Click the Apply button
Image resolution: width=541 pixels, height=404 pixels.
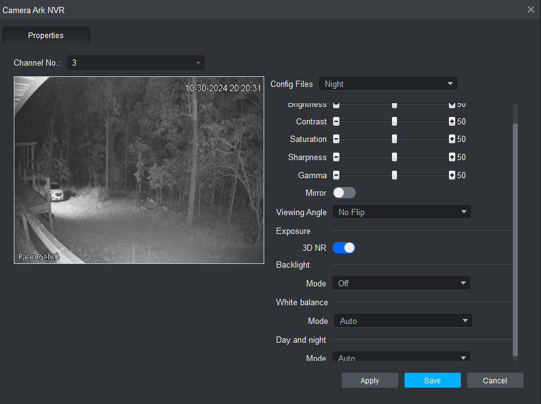(x=370, y=380)
